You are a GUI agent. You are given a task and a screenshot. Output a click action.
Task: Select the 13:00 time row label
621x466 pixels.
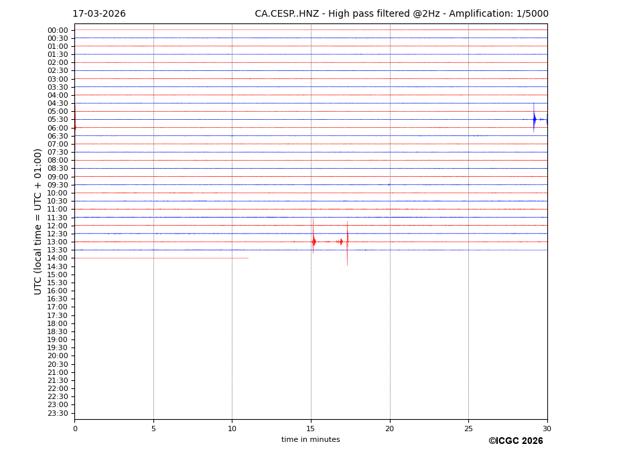[x=58, y=242]
